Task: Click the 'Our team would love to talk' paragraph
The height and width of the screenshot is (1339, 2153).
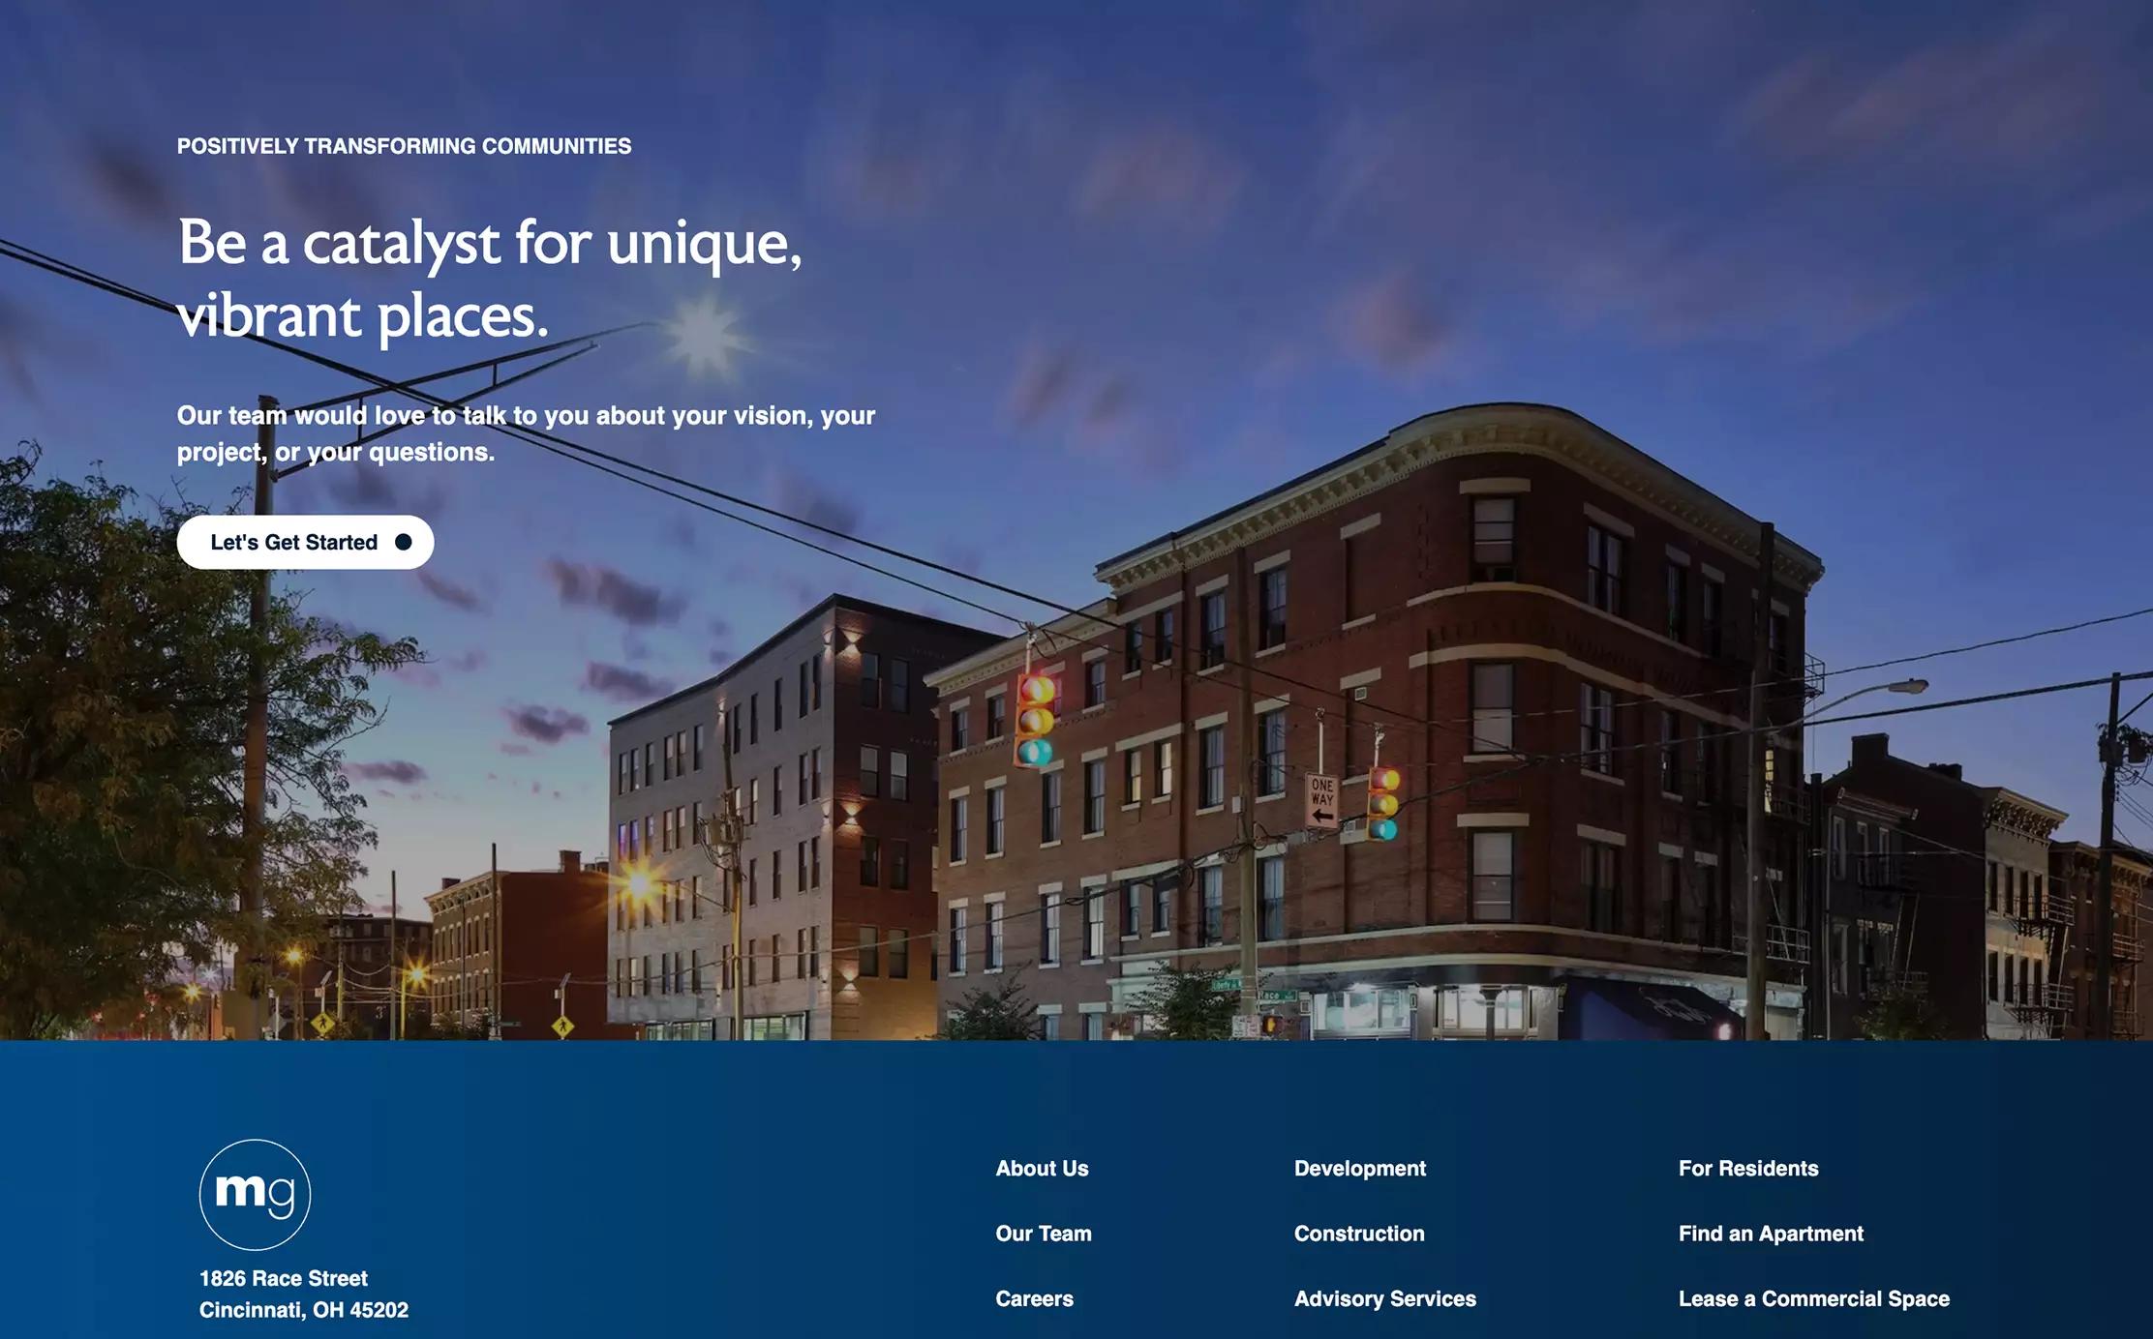Action: [x=526, y=433]
